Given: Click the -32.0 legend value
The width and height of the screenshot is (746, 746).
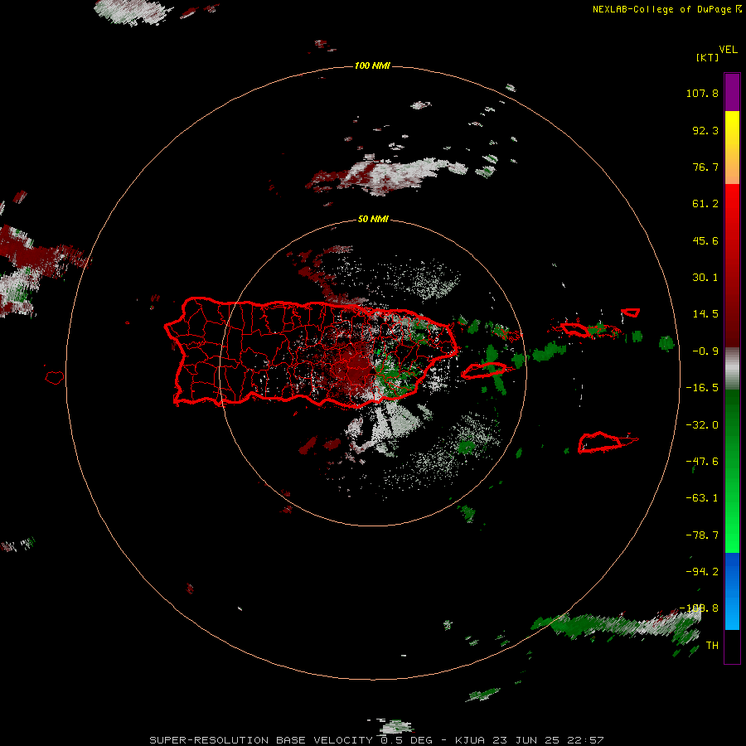Looking at the screenshot, I should pyautogui.click(x=702, y=425).
